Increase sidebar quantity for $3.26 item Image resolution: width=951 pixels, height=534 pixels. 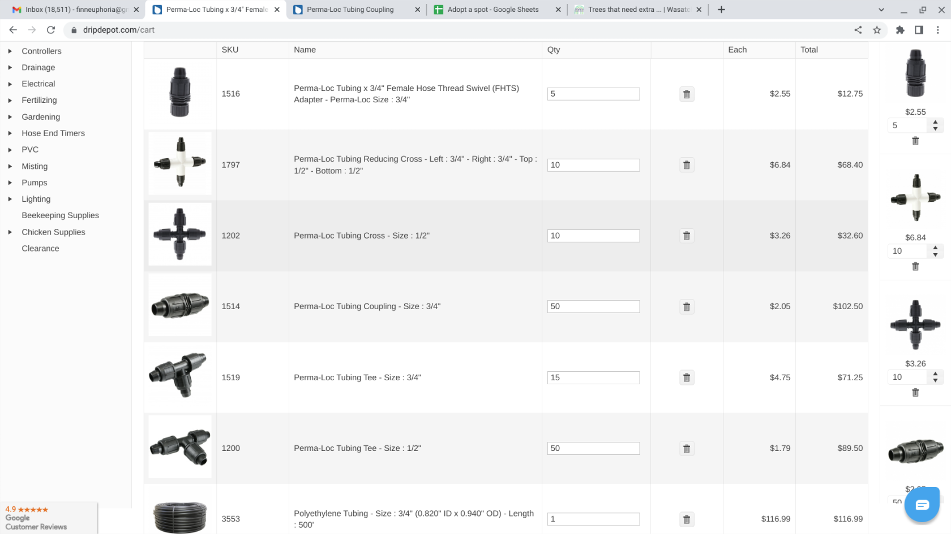(x=935, y=374)
